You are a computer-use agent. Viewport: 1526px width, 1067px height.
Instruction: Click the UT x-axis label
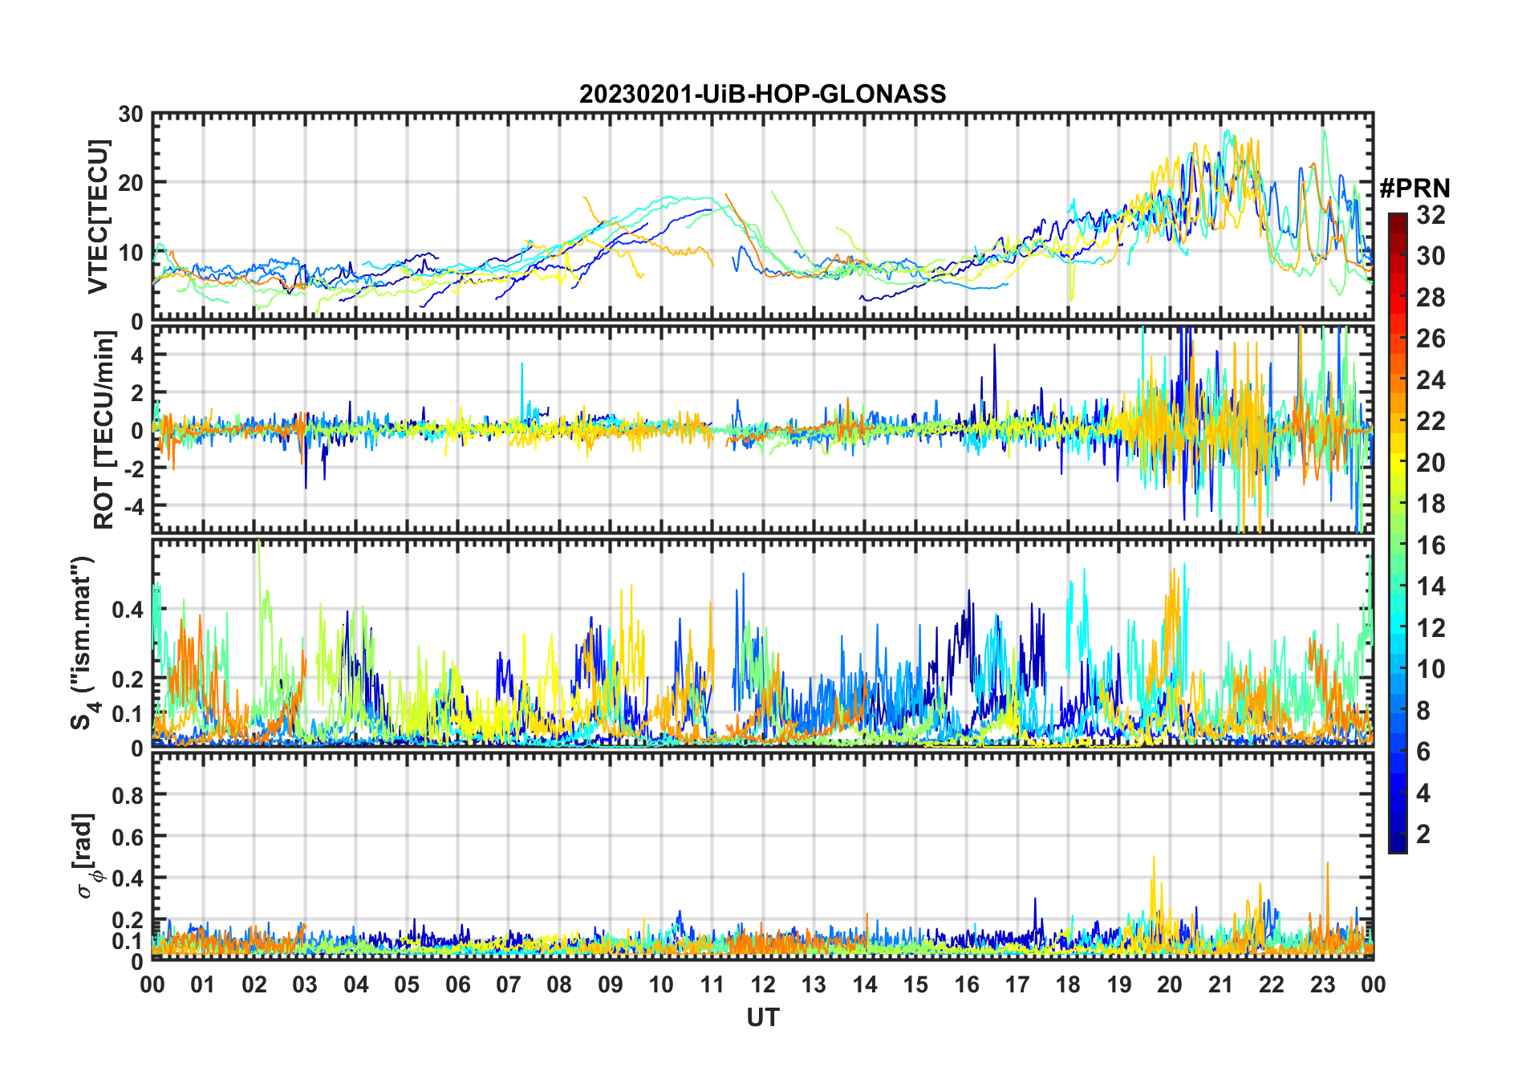762,1017
